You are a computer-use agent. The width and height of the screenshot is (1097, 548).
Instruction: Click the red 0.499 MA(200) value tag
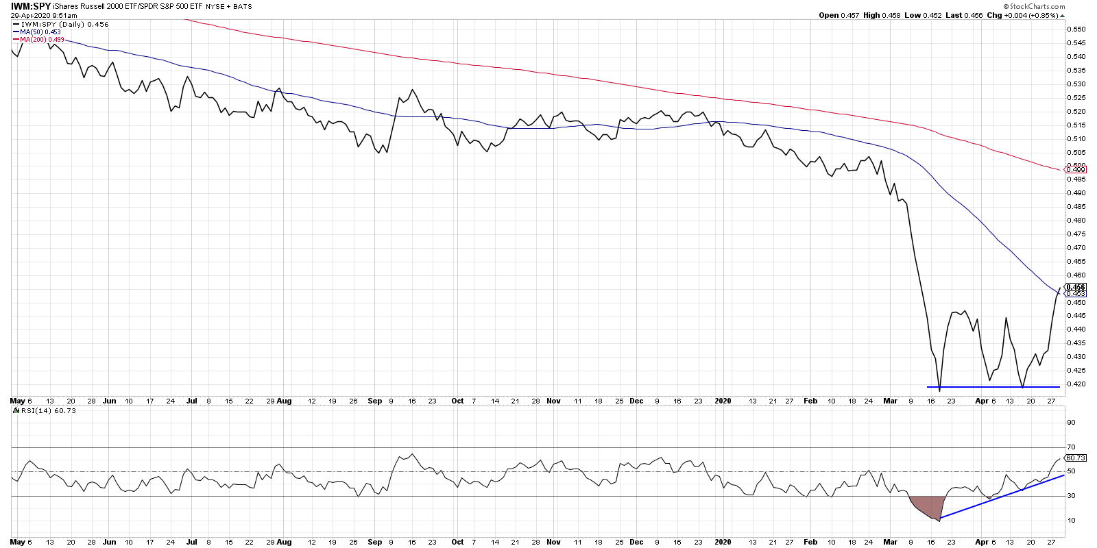[x=1076, y=170]
